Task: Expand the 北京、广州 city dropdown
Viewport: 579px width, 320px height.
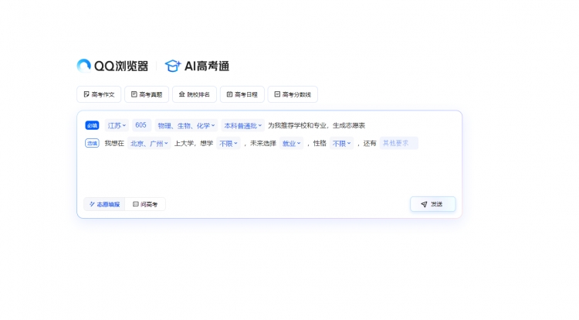Action: [149, 143]
